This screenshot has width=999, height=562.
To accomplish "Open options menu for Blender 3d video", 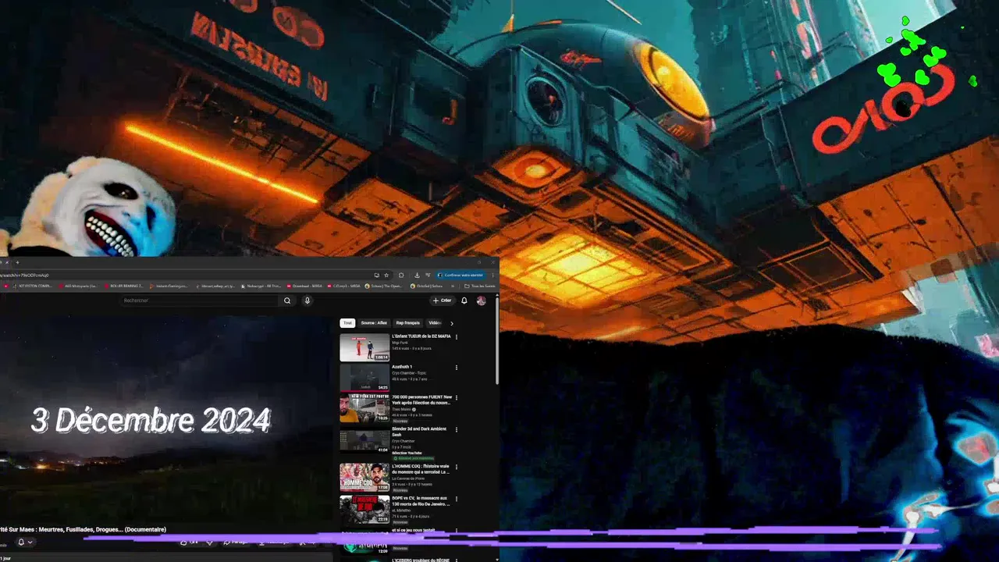I will [457, 429].
